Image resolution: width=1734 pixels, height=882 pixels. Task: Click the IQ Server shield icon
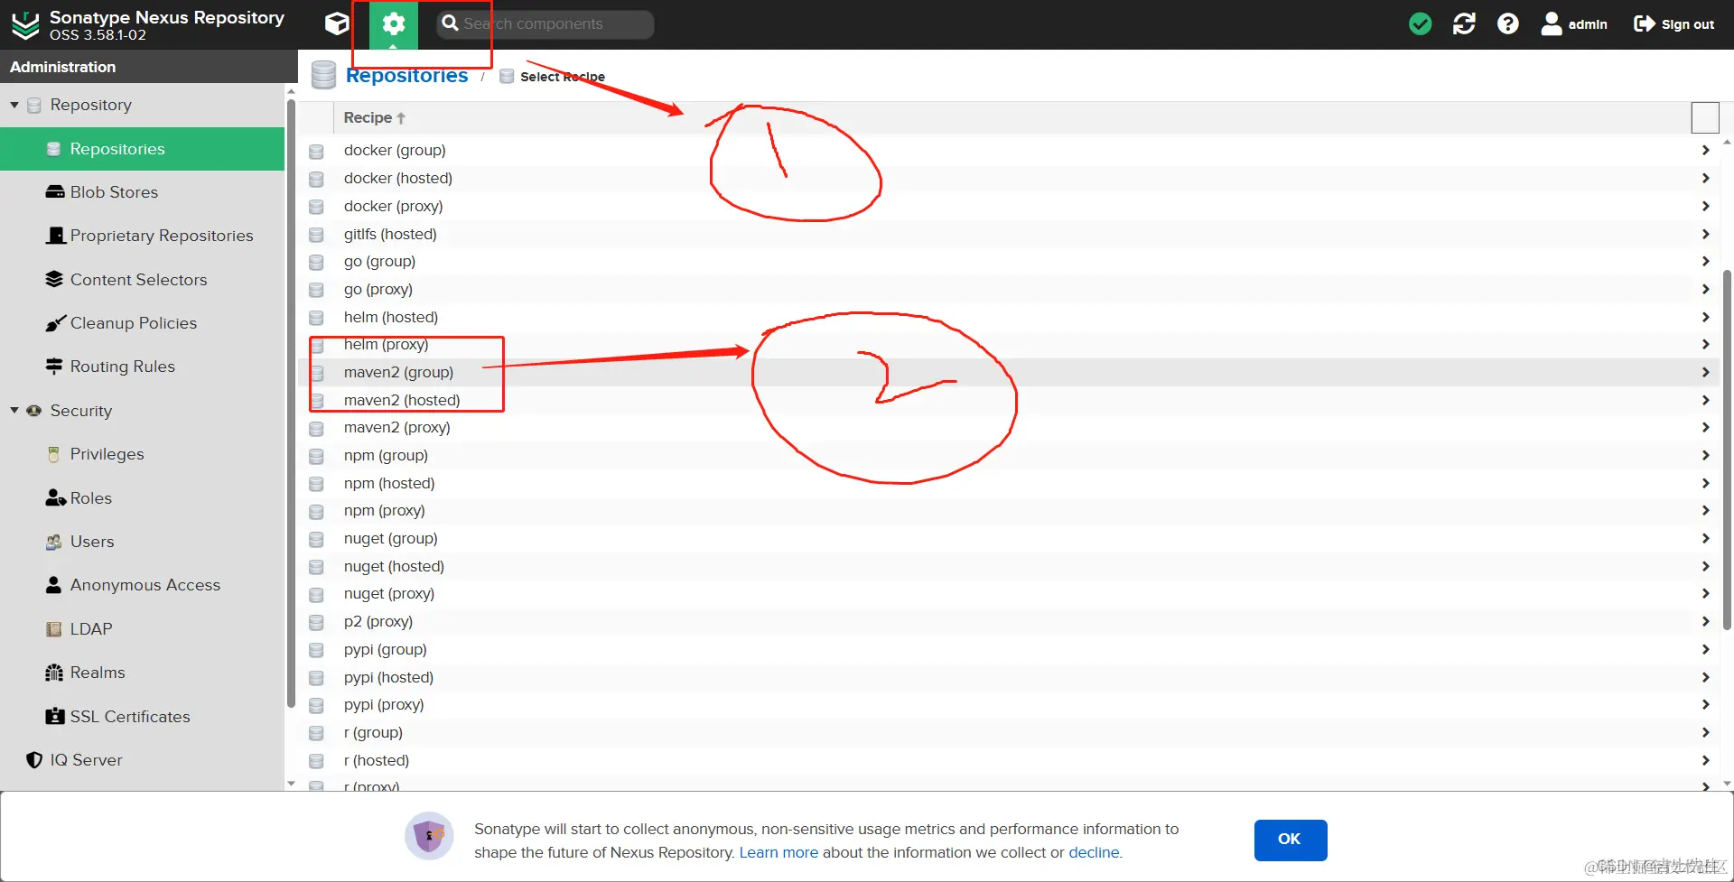[34, 760]
